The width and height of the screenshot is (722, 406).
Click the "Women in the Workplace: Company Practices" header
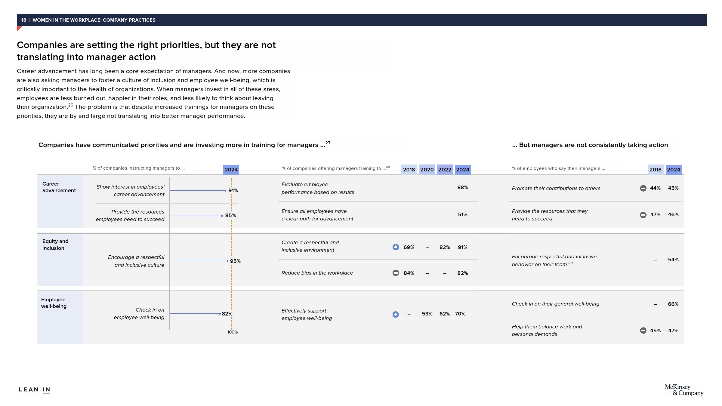(x=94, y=20)
